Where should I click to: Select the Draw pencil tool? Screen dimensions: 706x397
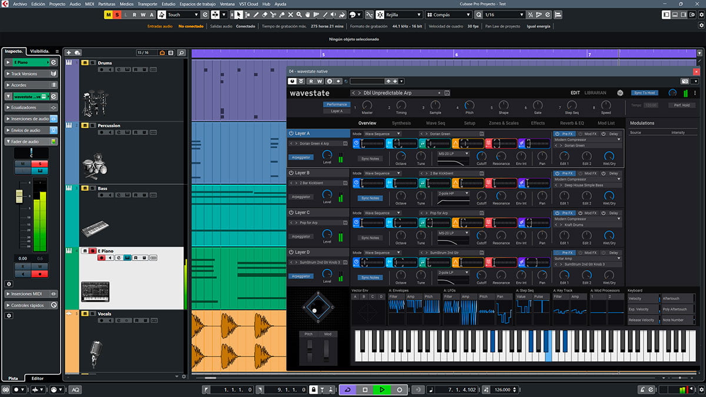coord(257,15)
